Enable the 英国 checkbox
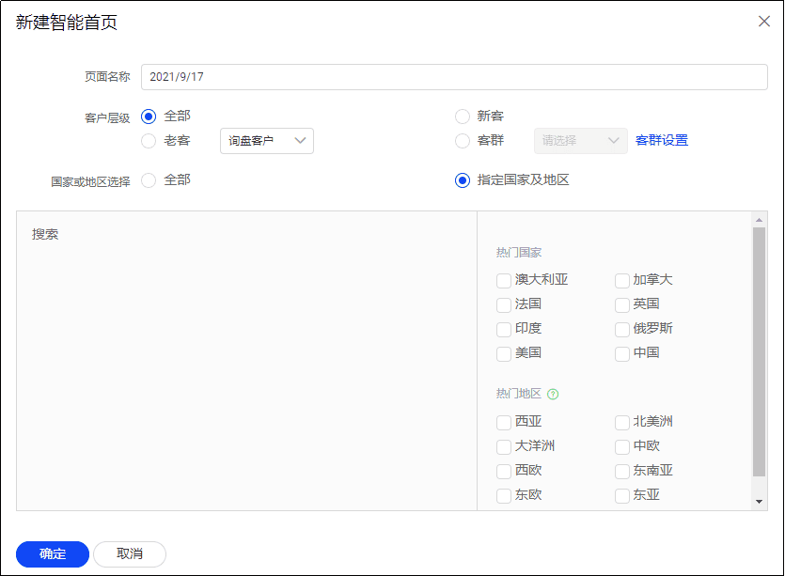 [621, 304]
